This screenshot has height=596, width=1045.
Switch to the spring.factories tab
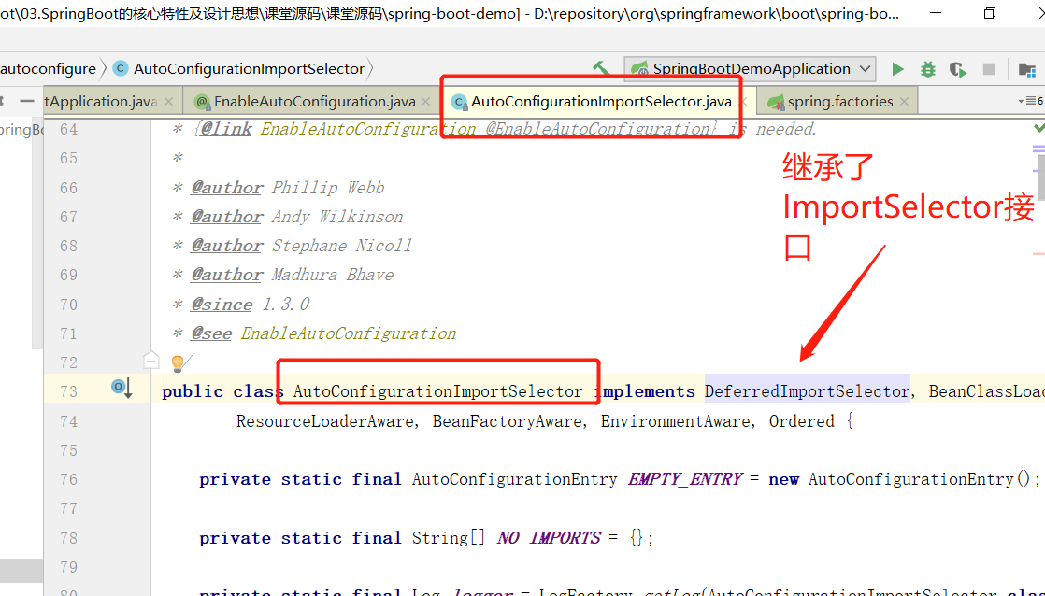click(x=838, y=100)
